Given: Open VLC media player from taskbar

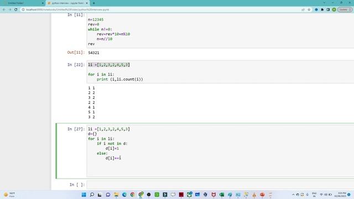Looking at the screenshot, I should 254,195.
